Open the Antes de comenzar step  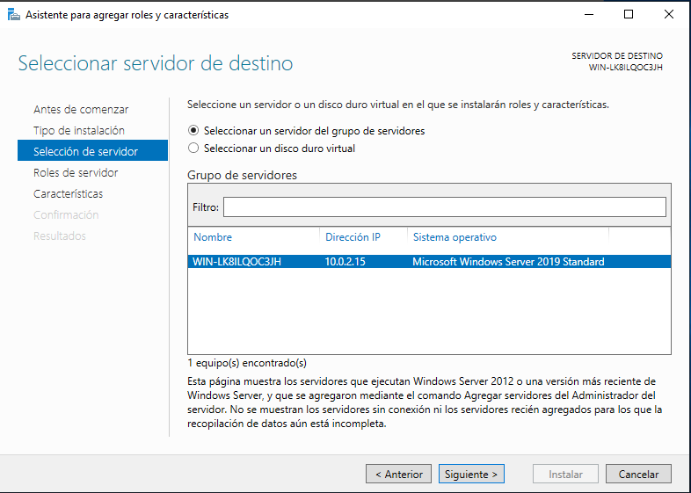81,109
